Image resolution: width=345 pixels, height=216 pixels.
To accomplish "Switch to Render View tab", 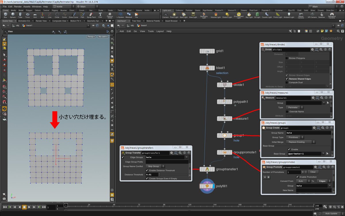I will click(x=41, y=21).
